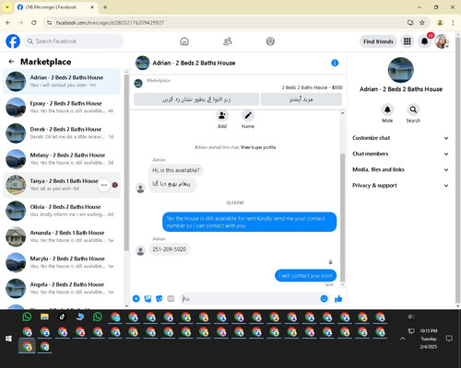Open the Facebook logo home link

pyautogui.click(x=13, y=41)
